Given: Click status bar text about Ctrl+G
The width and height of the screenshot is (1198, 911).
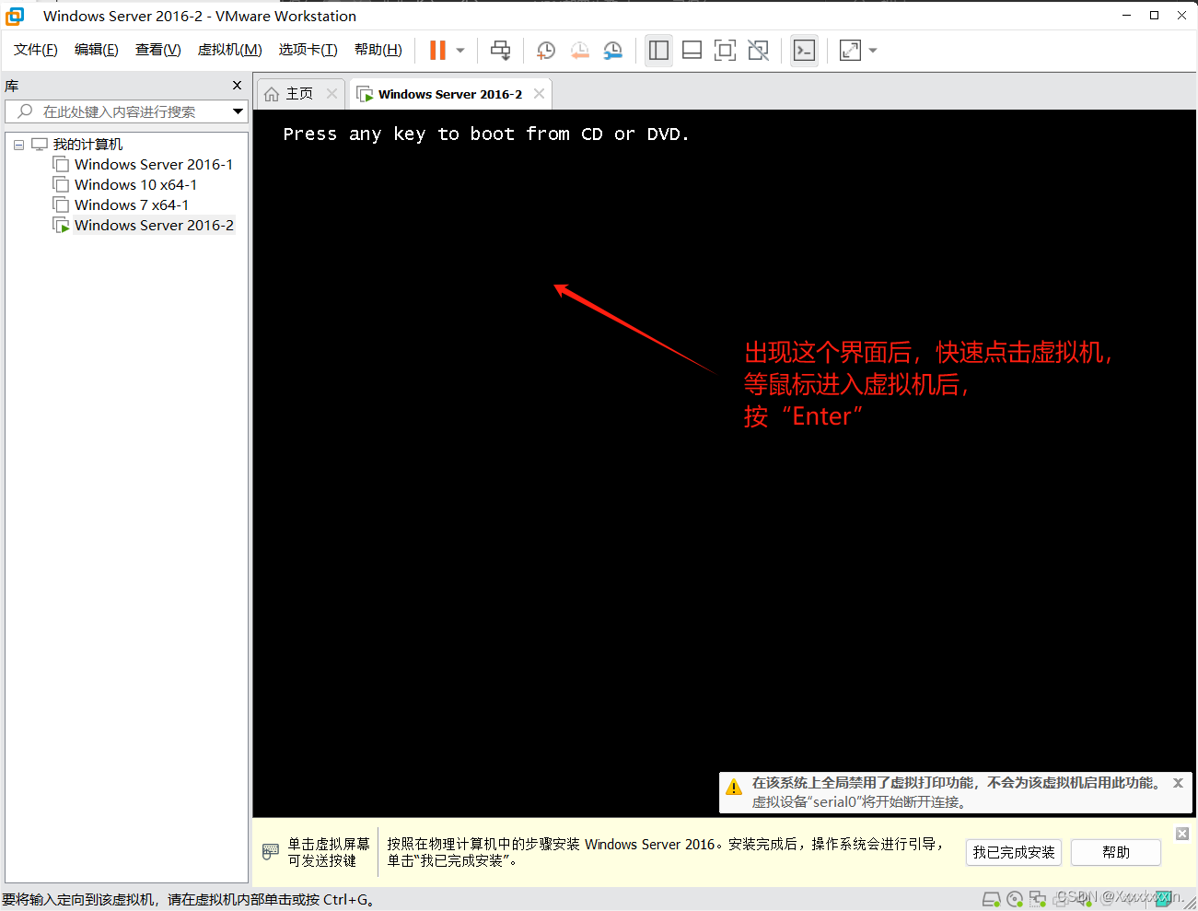Looking at the screenshot, I should [x=189, y=900].
